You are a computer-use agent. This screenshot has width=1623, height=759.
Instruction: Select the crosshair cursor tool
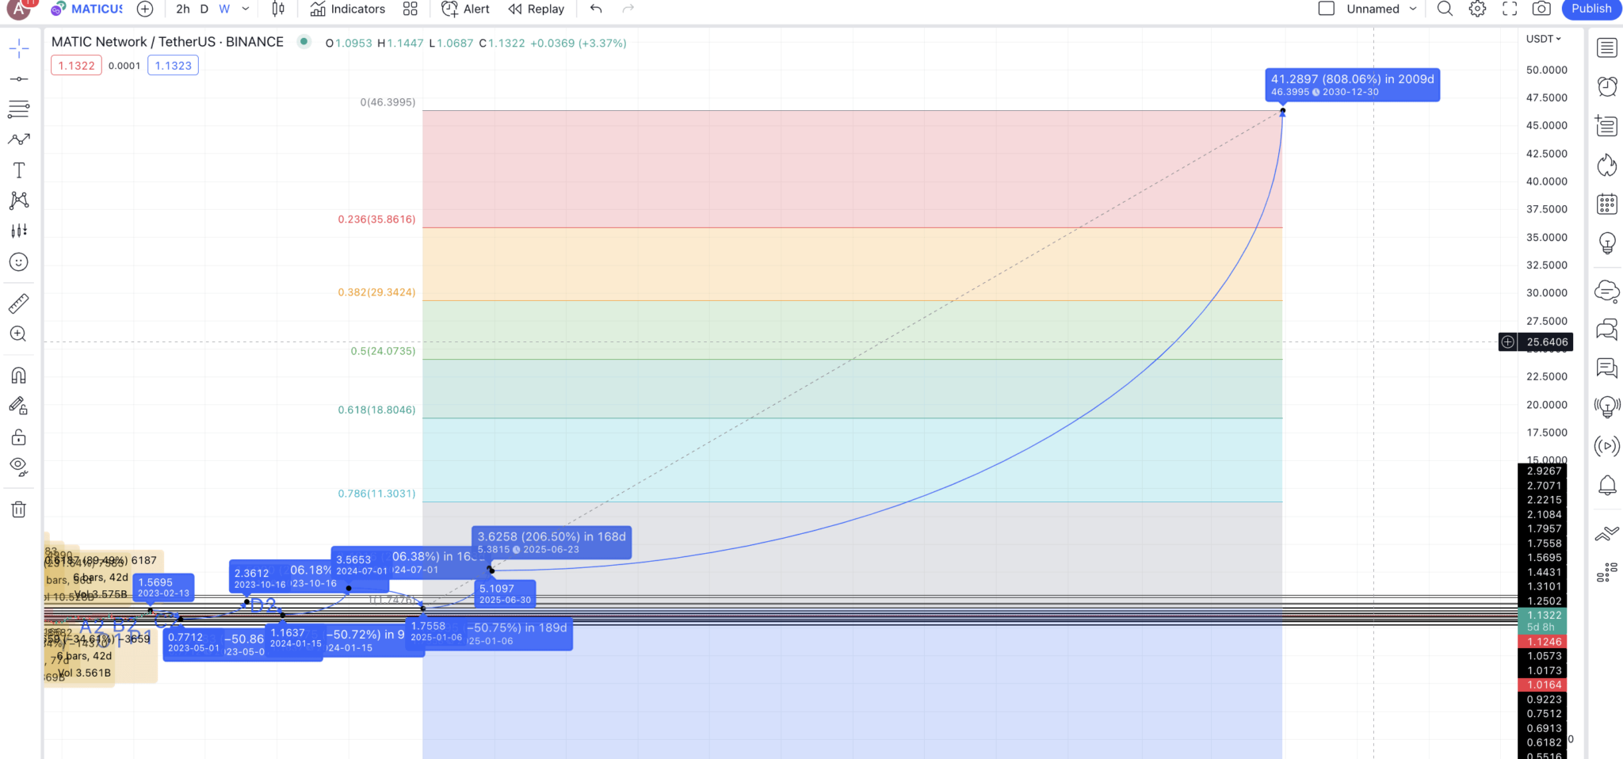(x=19, y=49)
